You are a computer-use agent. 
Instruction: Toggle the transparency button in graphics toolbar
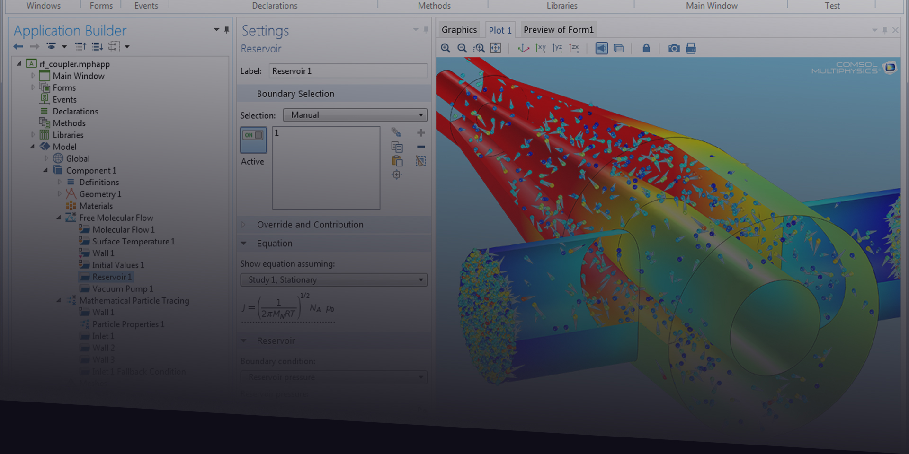click(x=618, y=48)
